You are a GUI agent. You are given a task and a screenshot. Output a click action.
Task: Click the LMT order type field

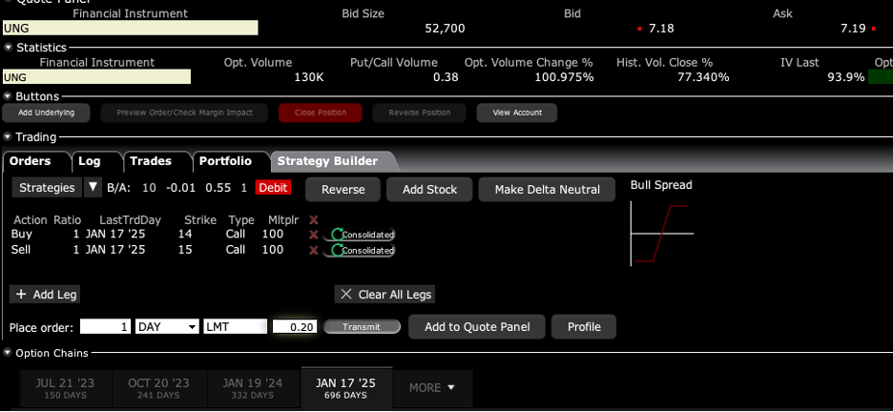click(236, 326)
